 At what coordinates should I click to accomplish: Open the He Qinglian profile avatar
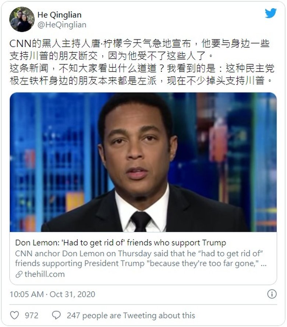pyautogui.click(x=22, y=19)
